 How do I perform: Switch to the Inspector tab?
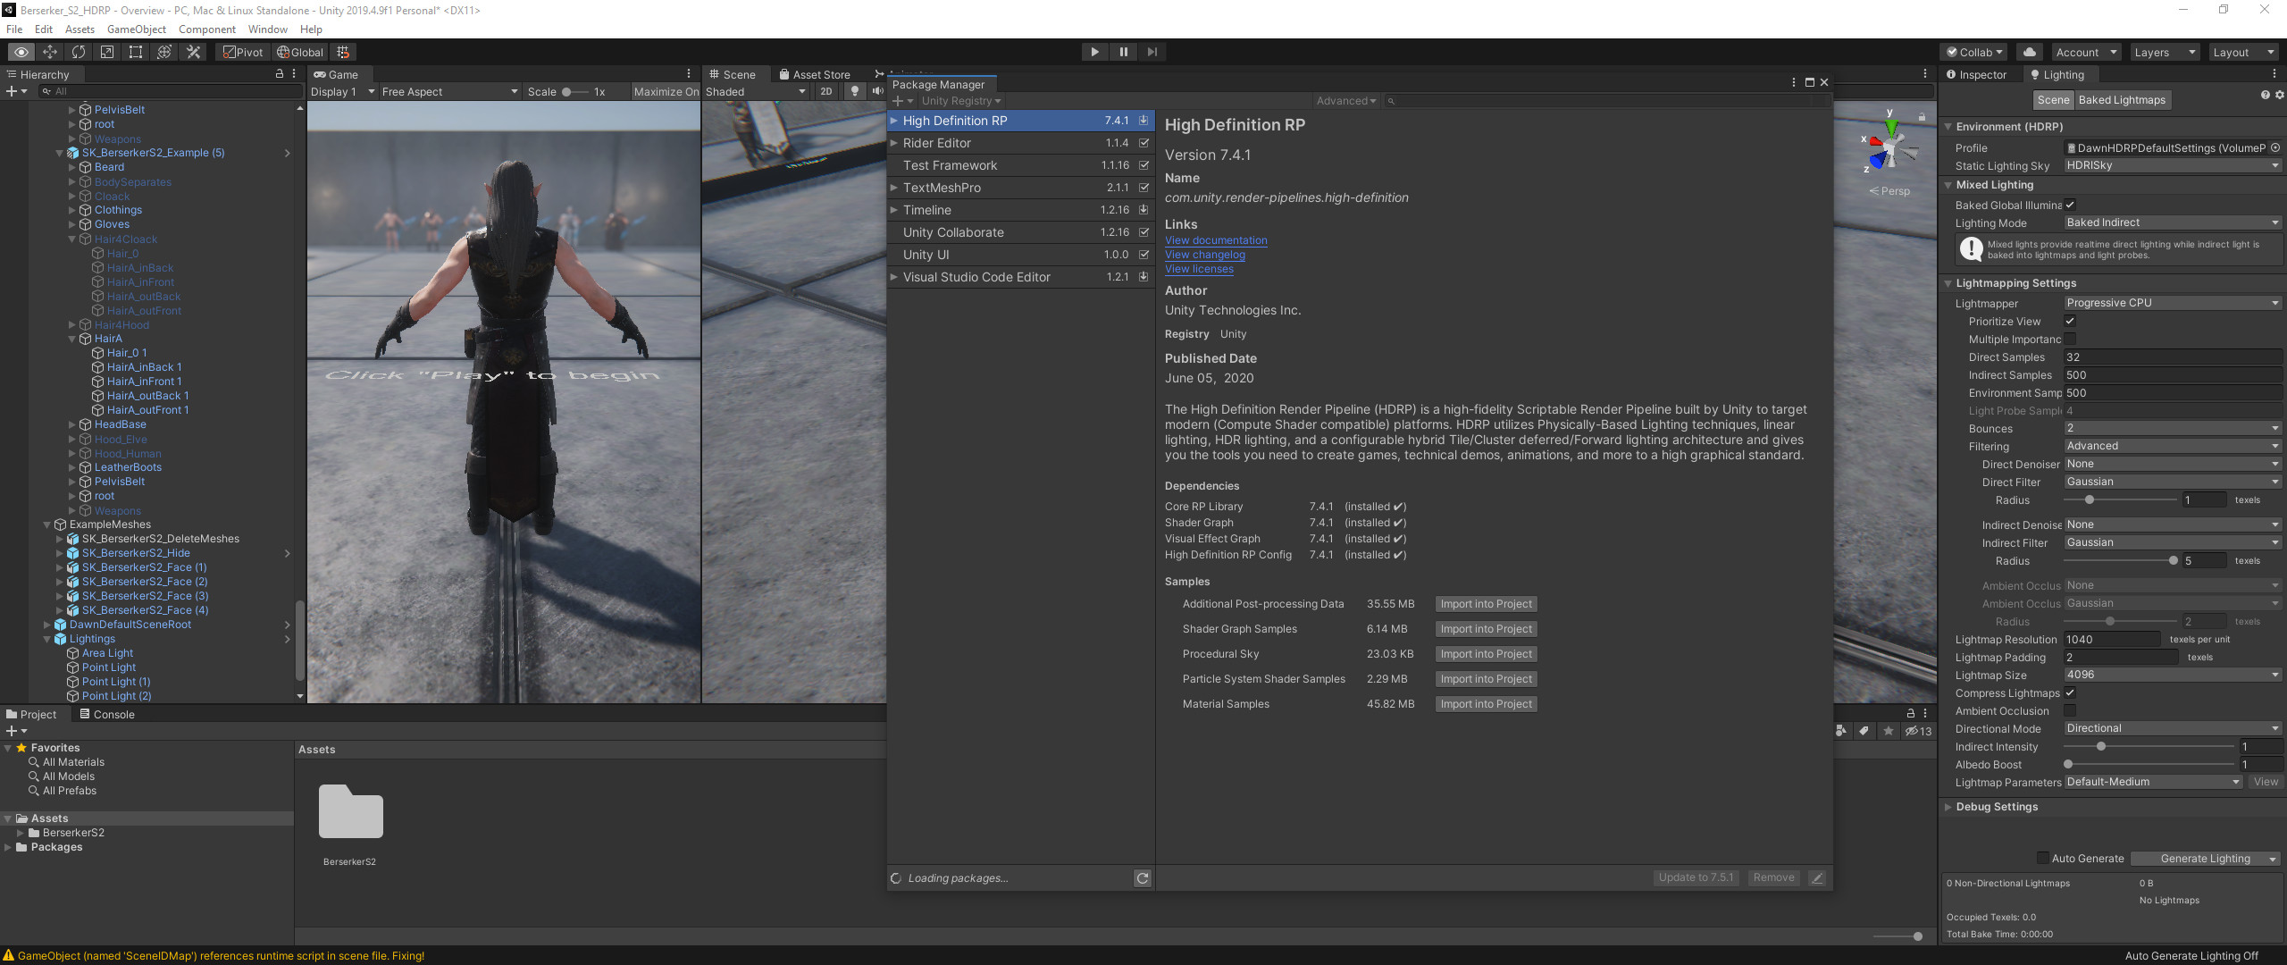tap(1976, 74)
